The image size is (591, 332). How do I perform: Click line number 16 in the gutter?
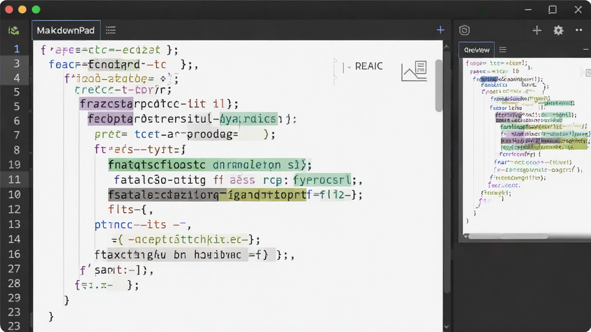pyautogui.click(x=14, y=254)
